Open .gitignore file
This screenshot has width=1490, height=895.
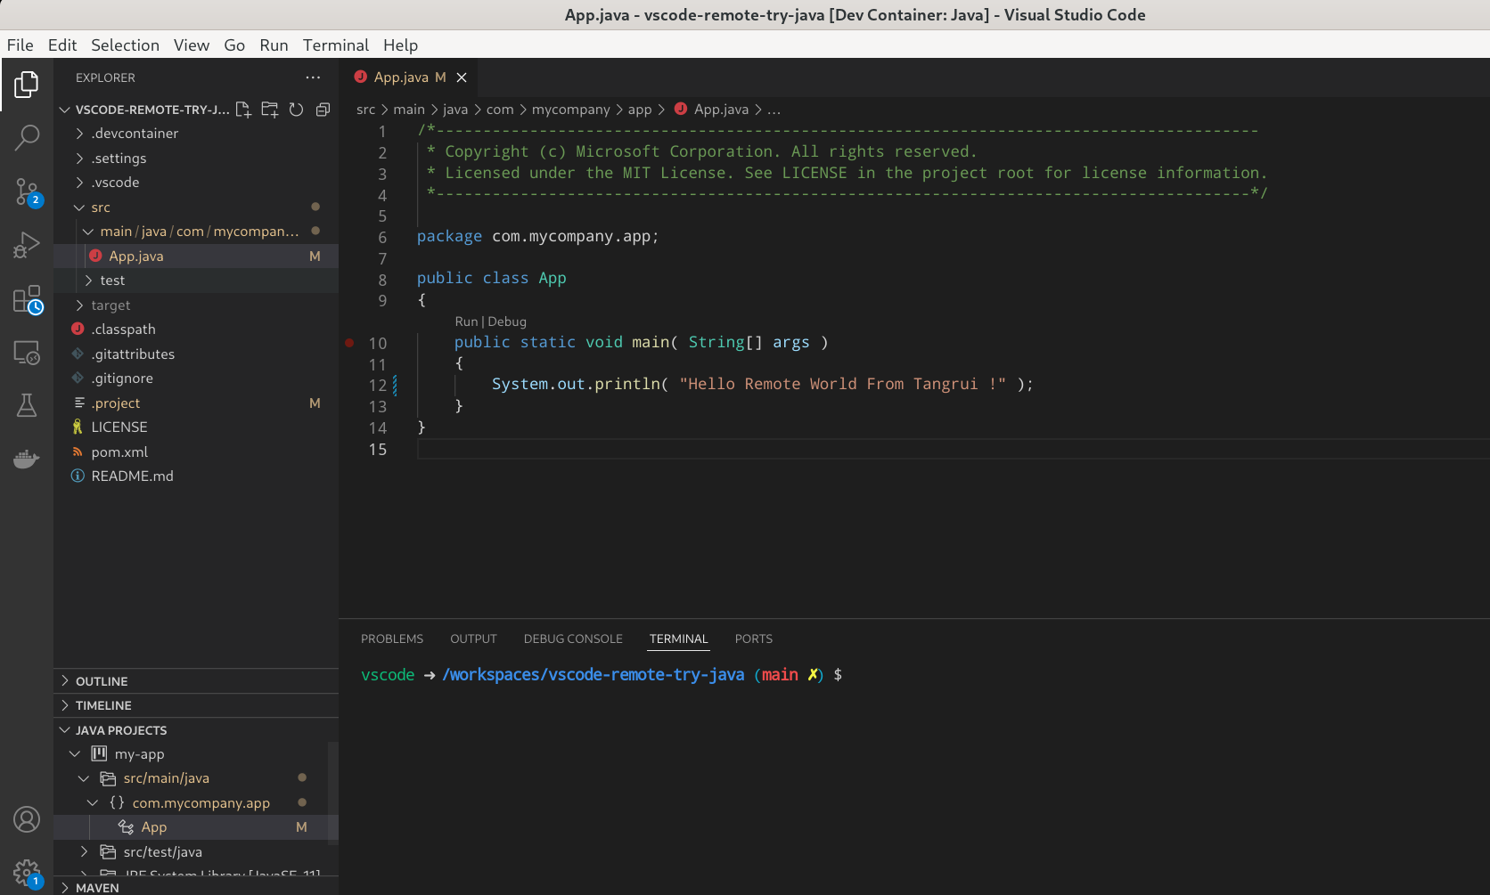(196, 378)
